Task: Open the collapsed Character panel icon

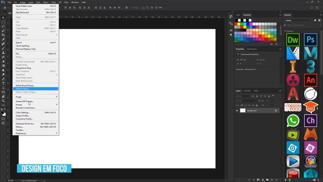Action: (x=231, y=30)
